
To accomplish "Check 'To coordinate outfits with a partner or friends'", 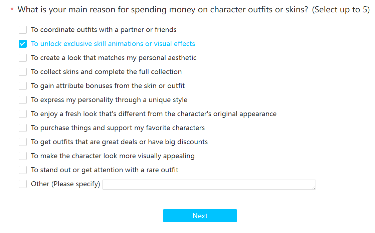I will (23, 30).
